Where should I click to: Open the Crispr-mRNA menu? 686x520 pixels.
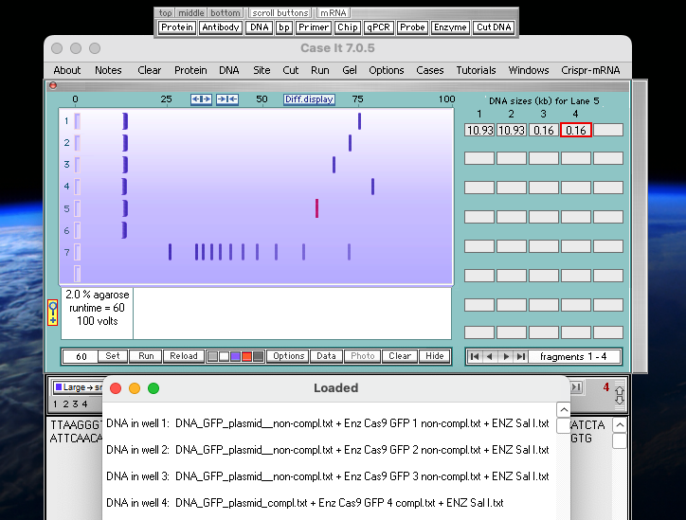click(x=592, y=70)
